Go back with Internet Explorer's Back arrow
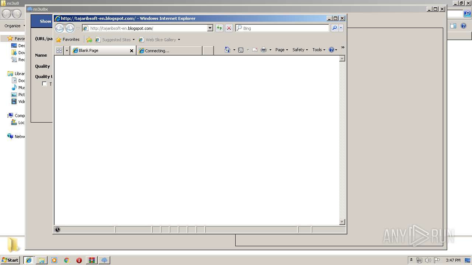 [x=59, y=28]
